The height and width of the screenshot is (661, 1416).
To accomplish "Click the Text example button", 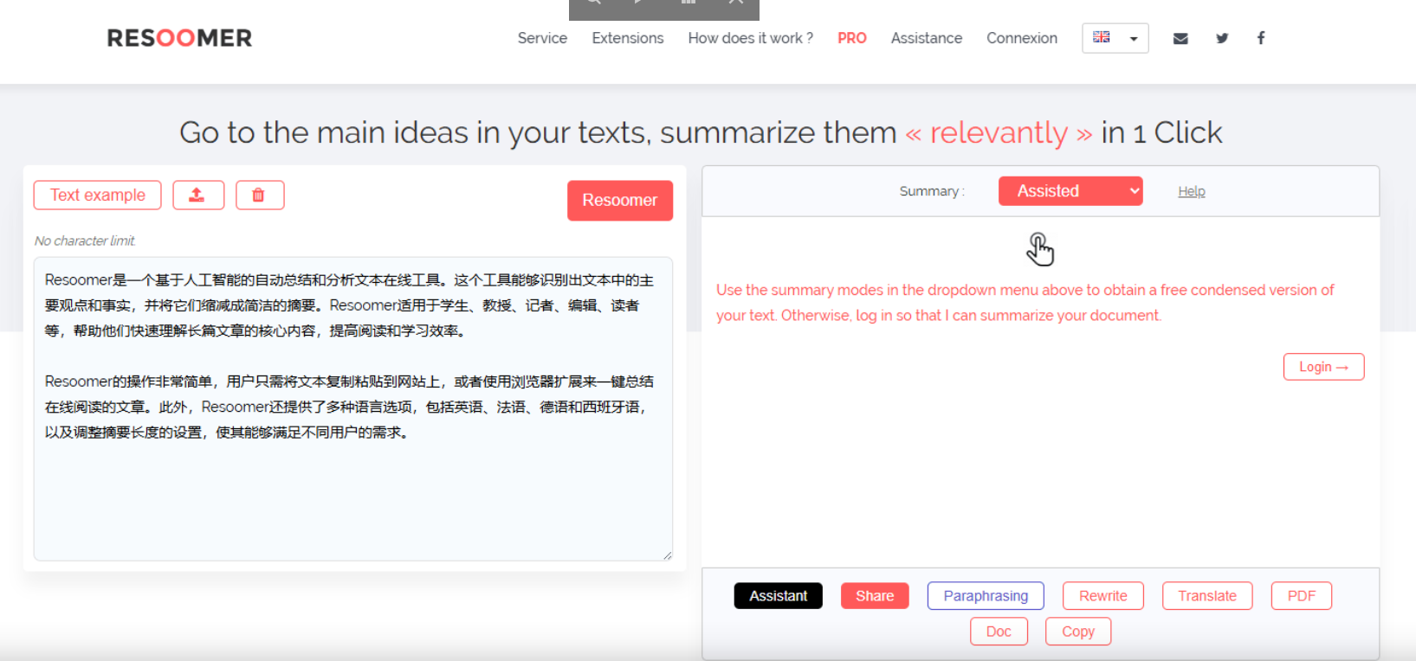I will 97,195.
